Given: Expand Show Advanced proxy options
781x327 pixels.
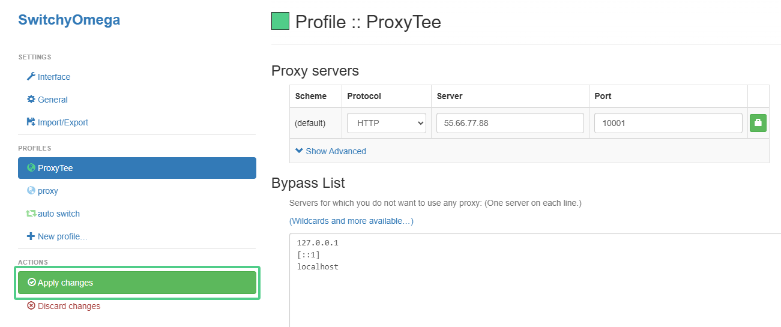Looking at the screenshot, I should (x=331, y=151).
